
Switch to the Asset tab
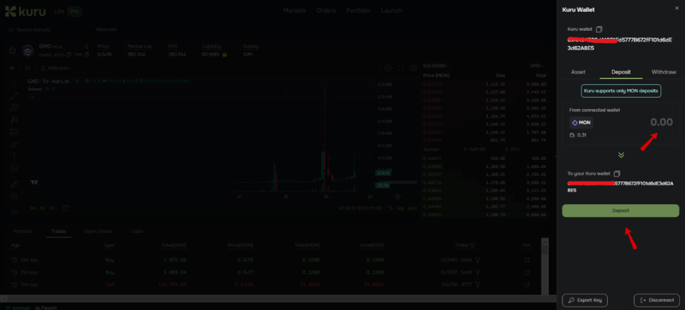(578, 72)
